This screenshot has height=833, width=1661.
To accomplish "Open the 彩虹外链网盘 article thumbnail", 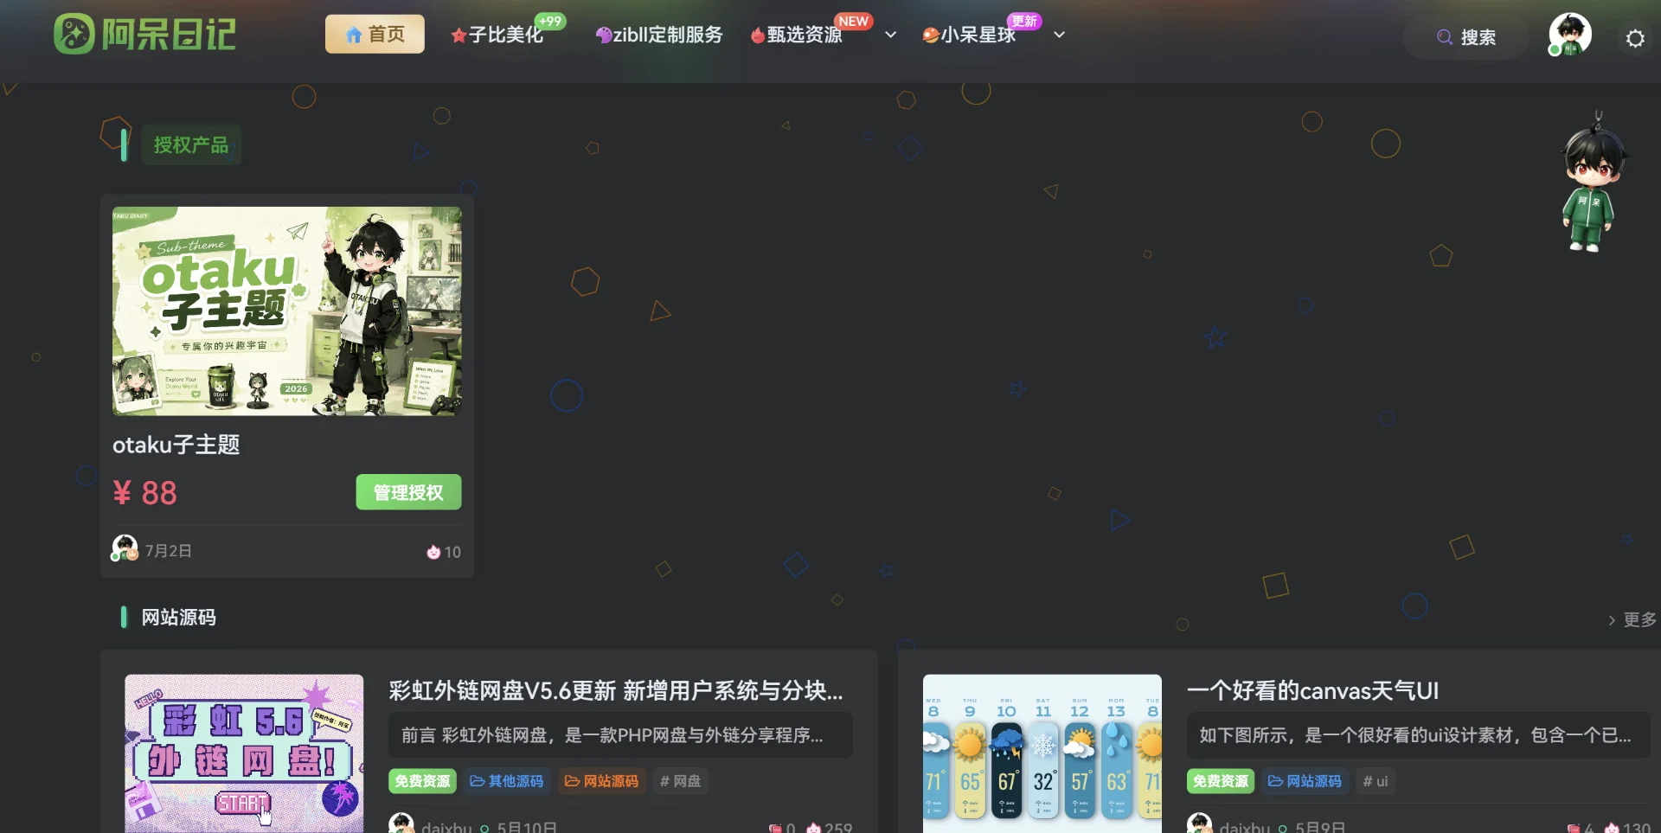I will [244, 753].
